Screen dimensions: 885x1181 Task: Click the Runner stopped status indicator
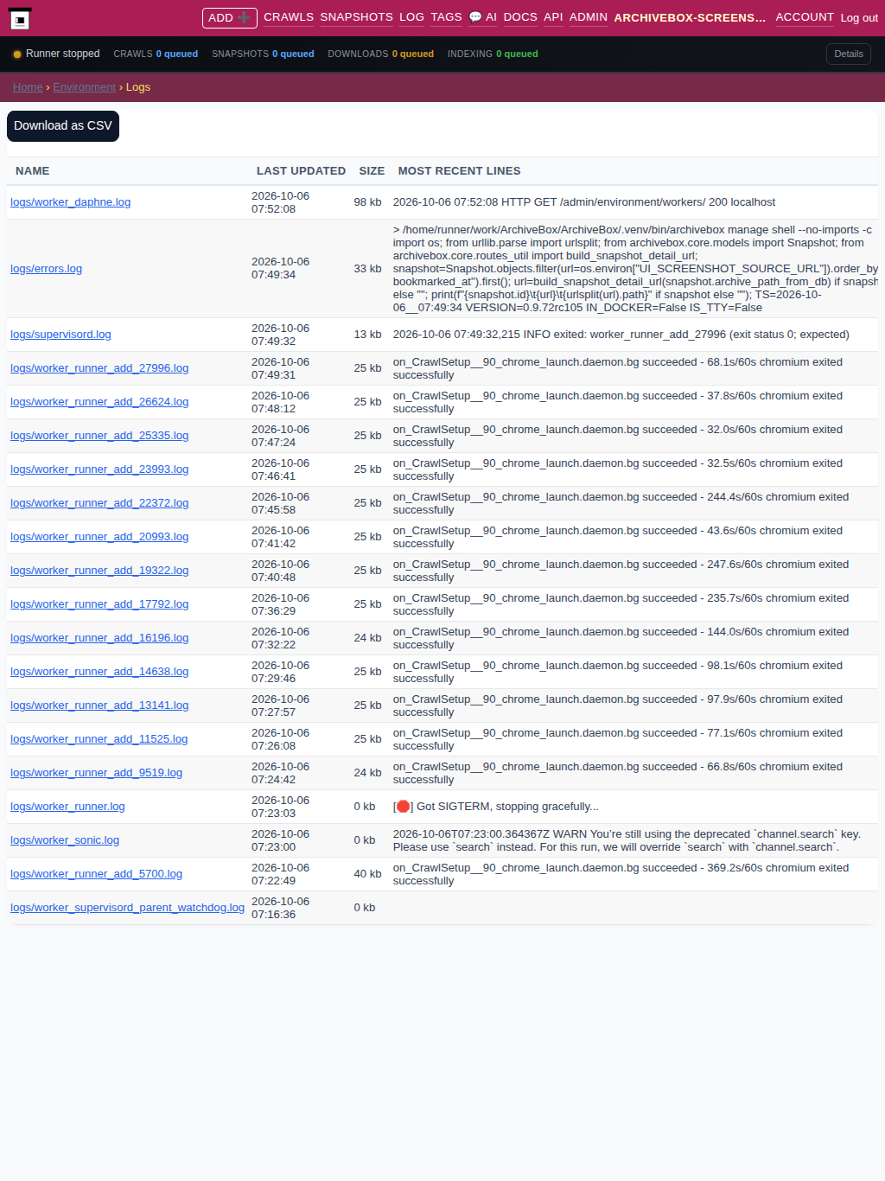point(56,54)
